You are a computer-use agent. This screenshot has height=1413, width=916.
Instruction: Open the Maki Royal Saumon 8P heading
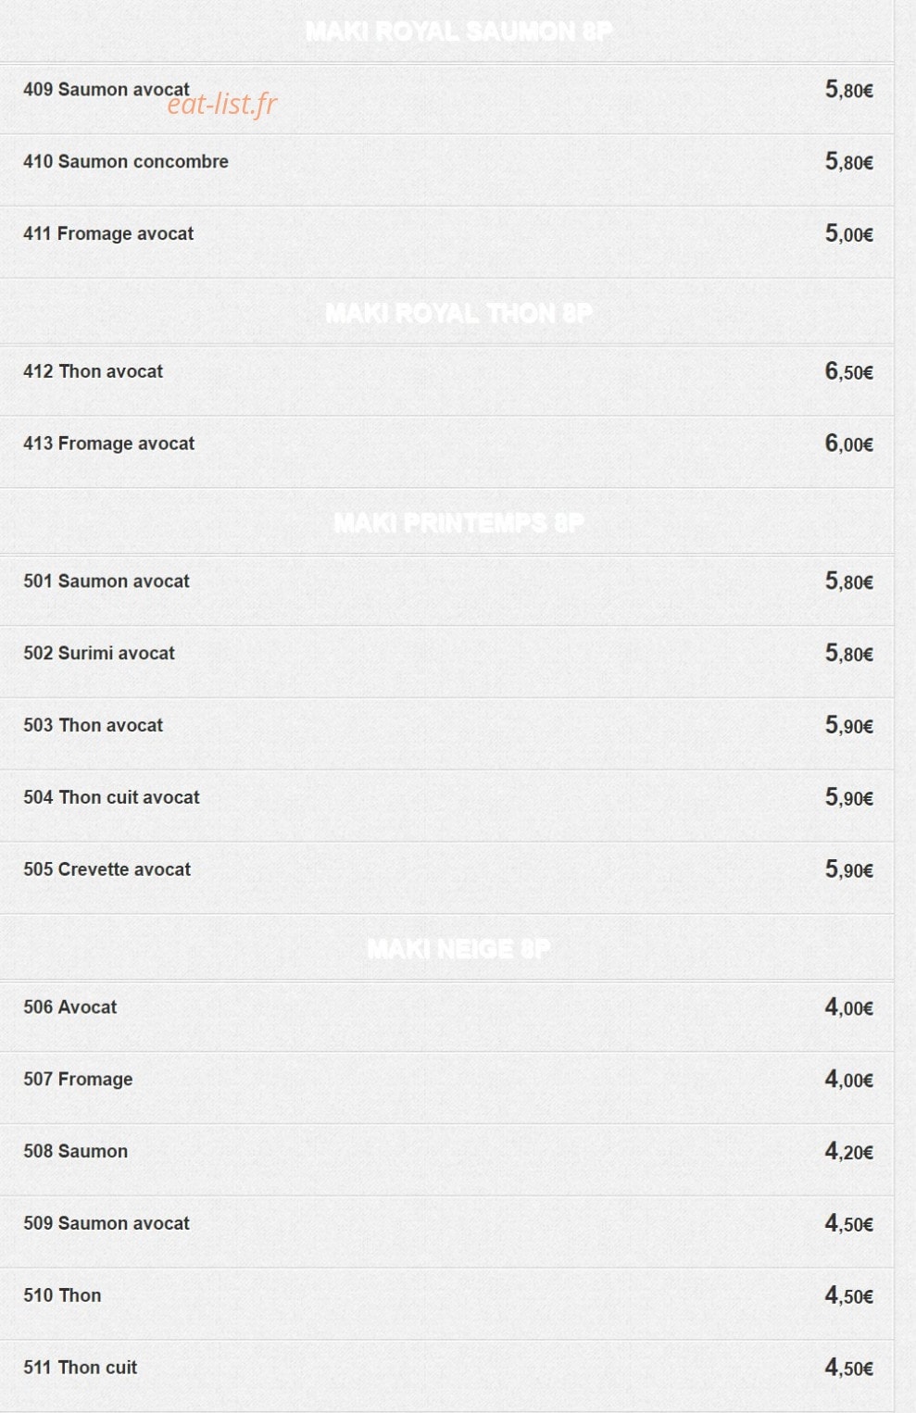pyautogui.click(x=458, y=31)
